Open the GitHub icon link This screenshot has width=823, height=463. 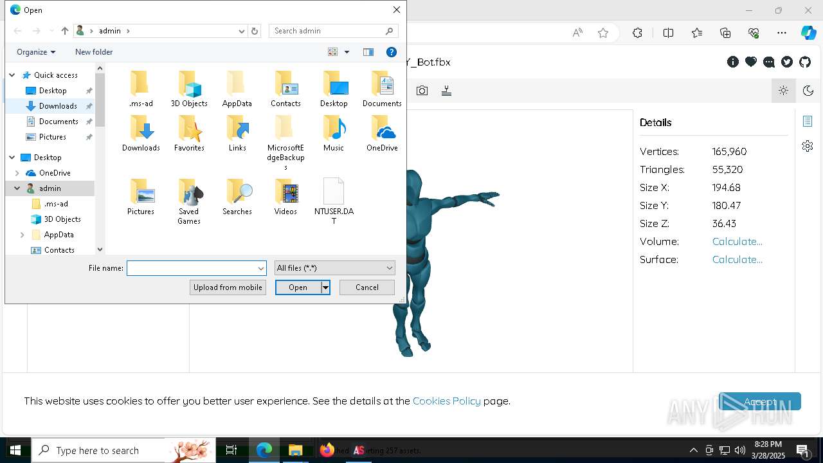805,62
